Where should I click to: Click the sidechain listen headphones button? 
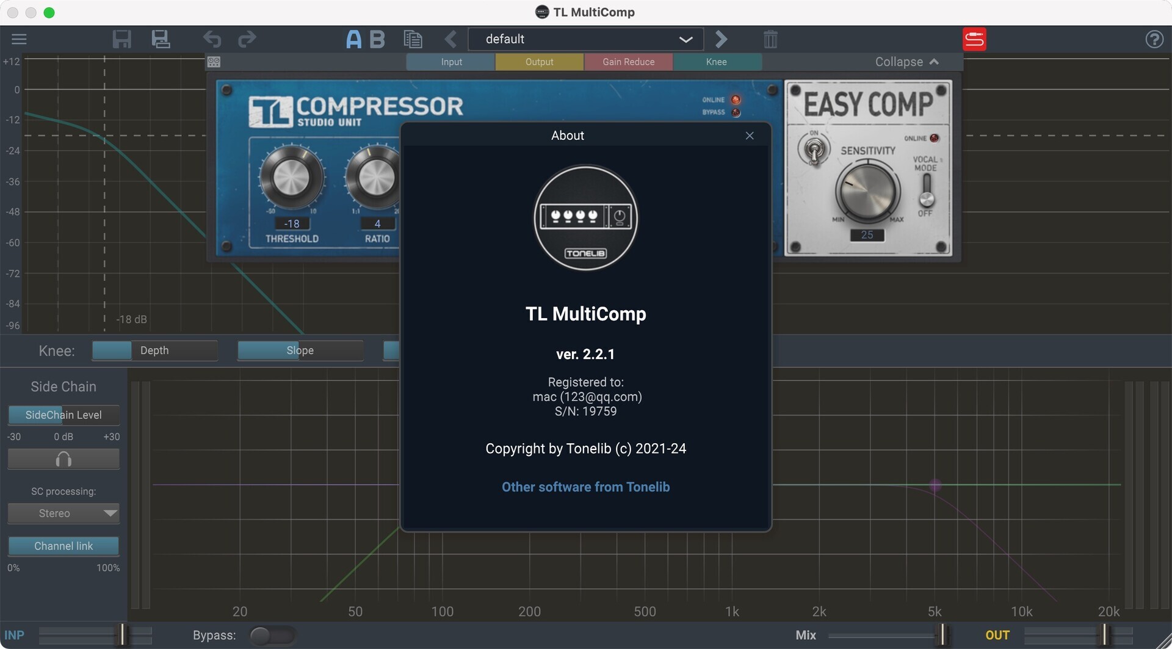click(63, 459)
